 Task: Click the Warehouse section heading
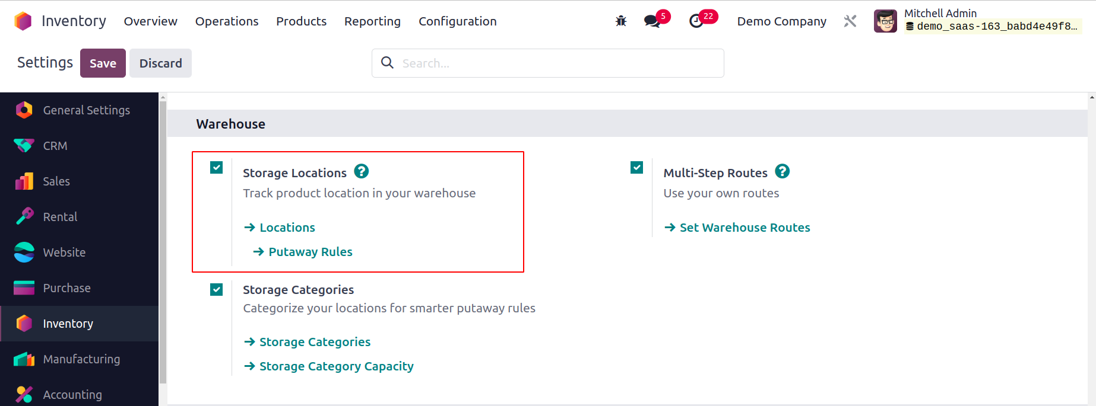[230, 124]
